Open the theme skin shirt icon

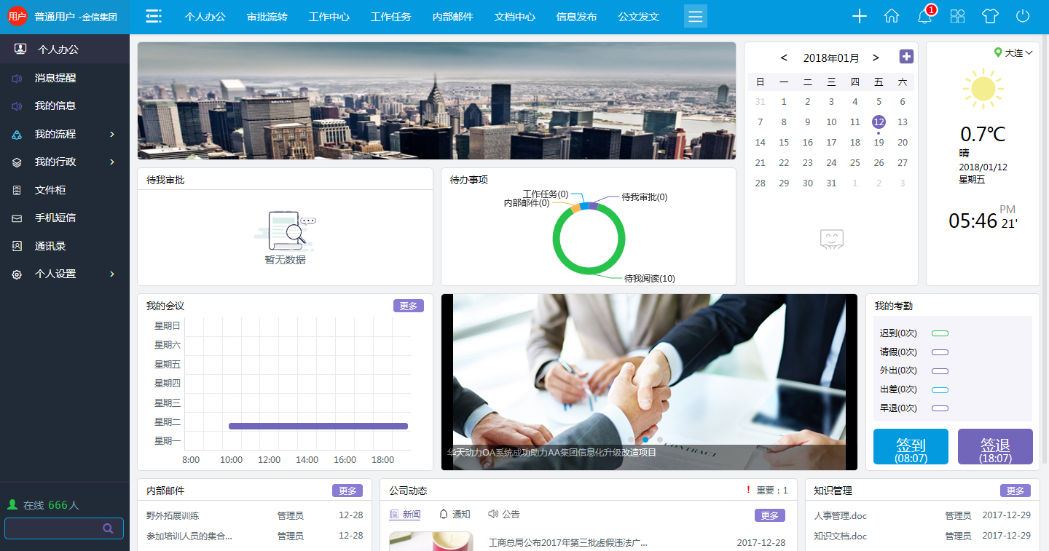[x=990, y=17]
